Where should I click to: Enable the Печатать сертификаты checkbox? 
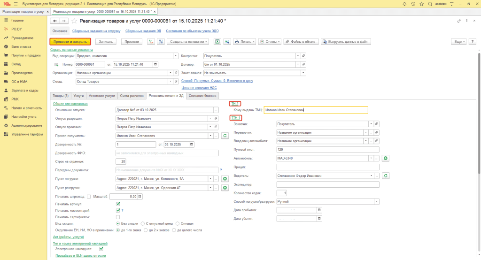click(x=118, y=217)
